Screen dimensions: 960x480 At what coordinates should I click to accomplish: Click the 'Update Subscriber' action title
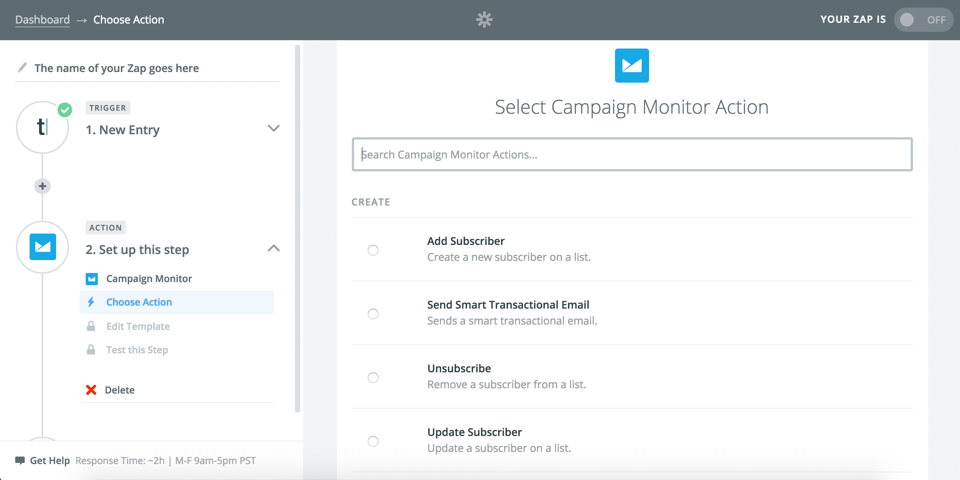point(475,432)
